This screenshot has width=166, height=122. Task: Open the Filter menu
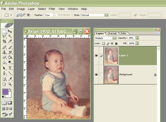coord(52,9)
